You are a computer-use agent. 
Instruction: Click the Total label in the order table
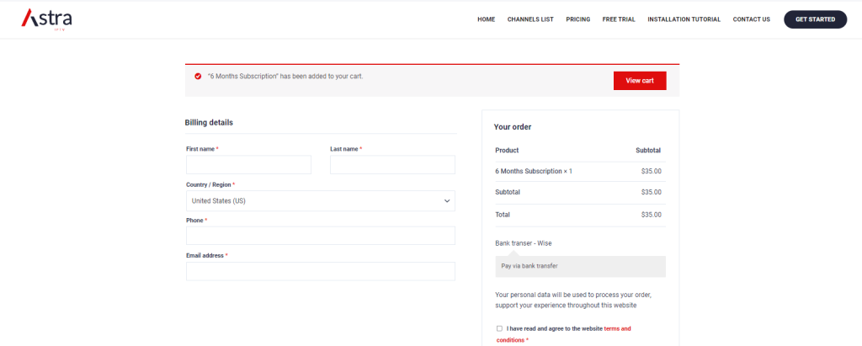(x=503, y=215)
